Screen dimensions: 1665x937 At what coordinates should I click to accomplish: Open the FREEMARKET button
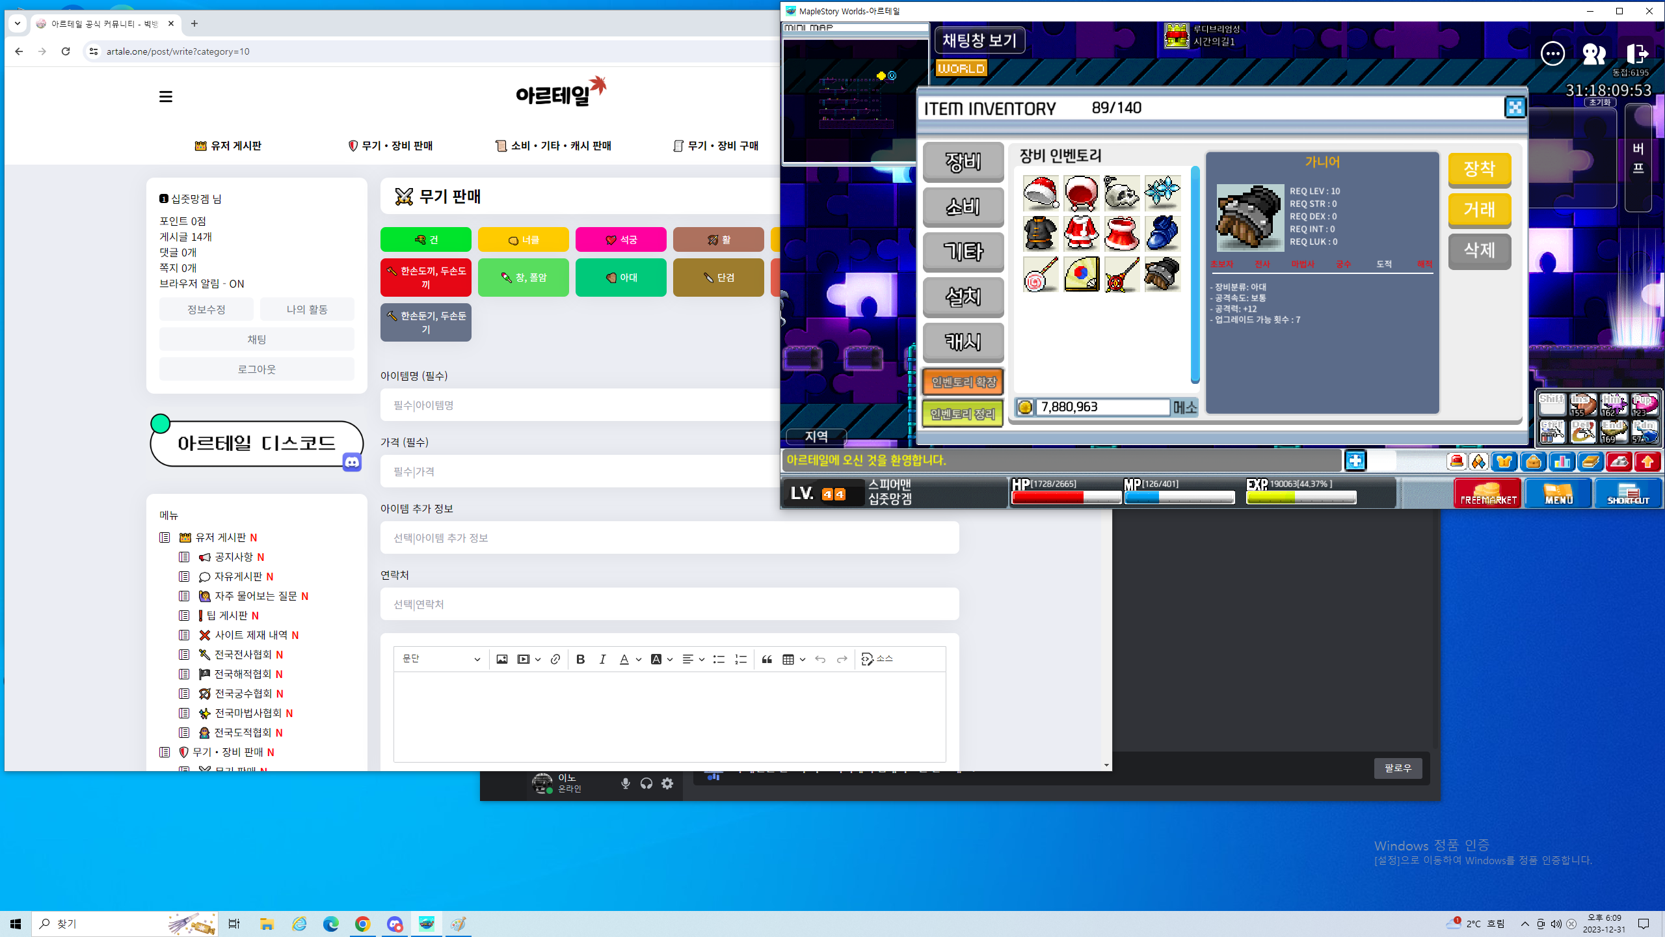click(1487, 493)
